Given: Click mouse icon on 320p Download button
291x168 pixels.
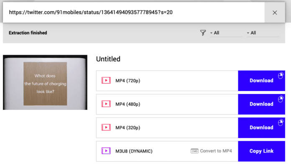Looking at the screenshot, I should [x=281, y=122].
